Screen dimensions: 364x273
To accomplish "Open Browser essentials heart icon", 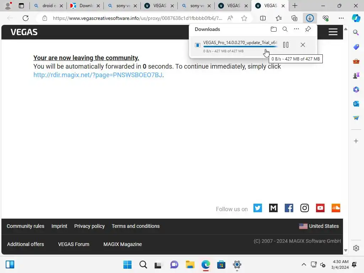I will click(x=326, y=18).
